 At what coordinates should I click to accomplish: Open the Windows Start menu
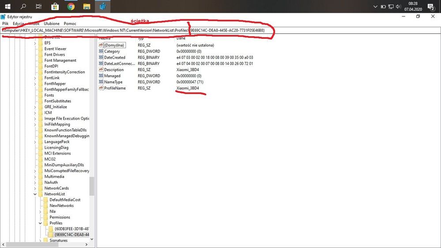coord(8,6)
